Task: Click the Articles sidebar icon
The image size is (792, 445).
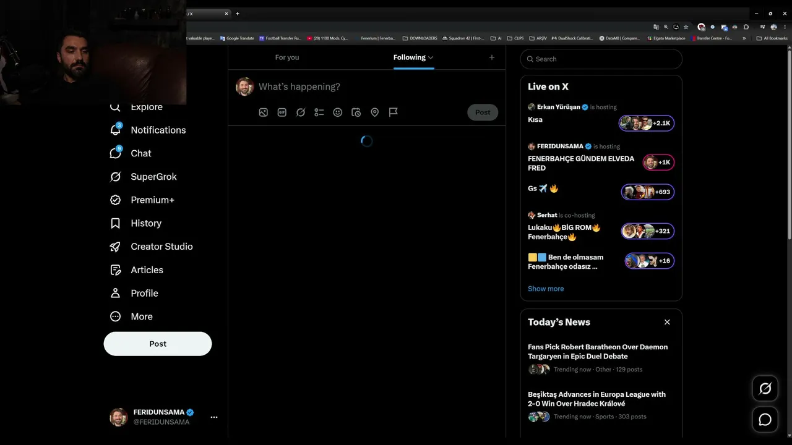Action: click(115, 270)
